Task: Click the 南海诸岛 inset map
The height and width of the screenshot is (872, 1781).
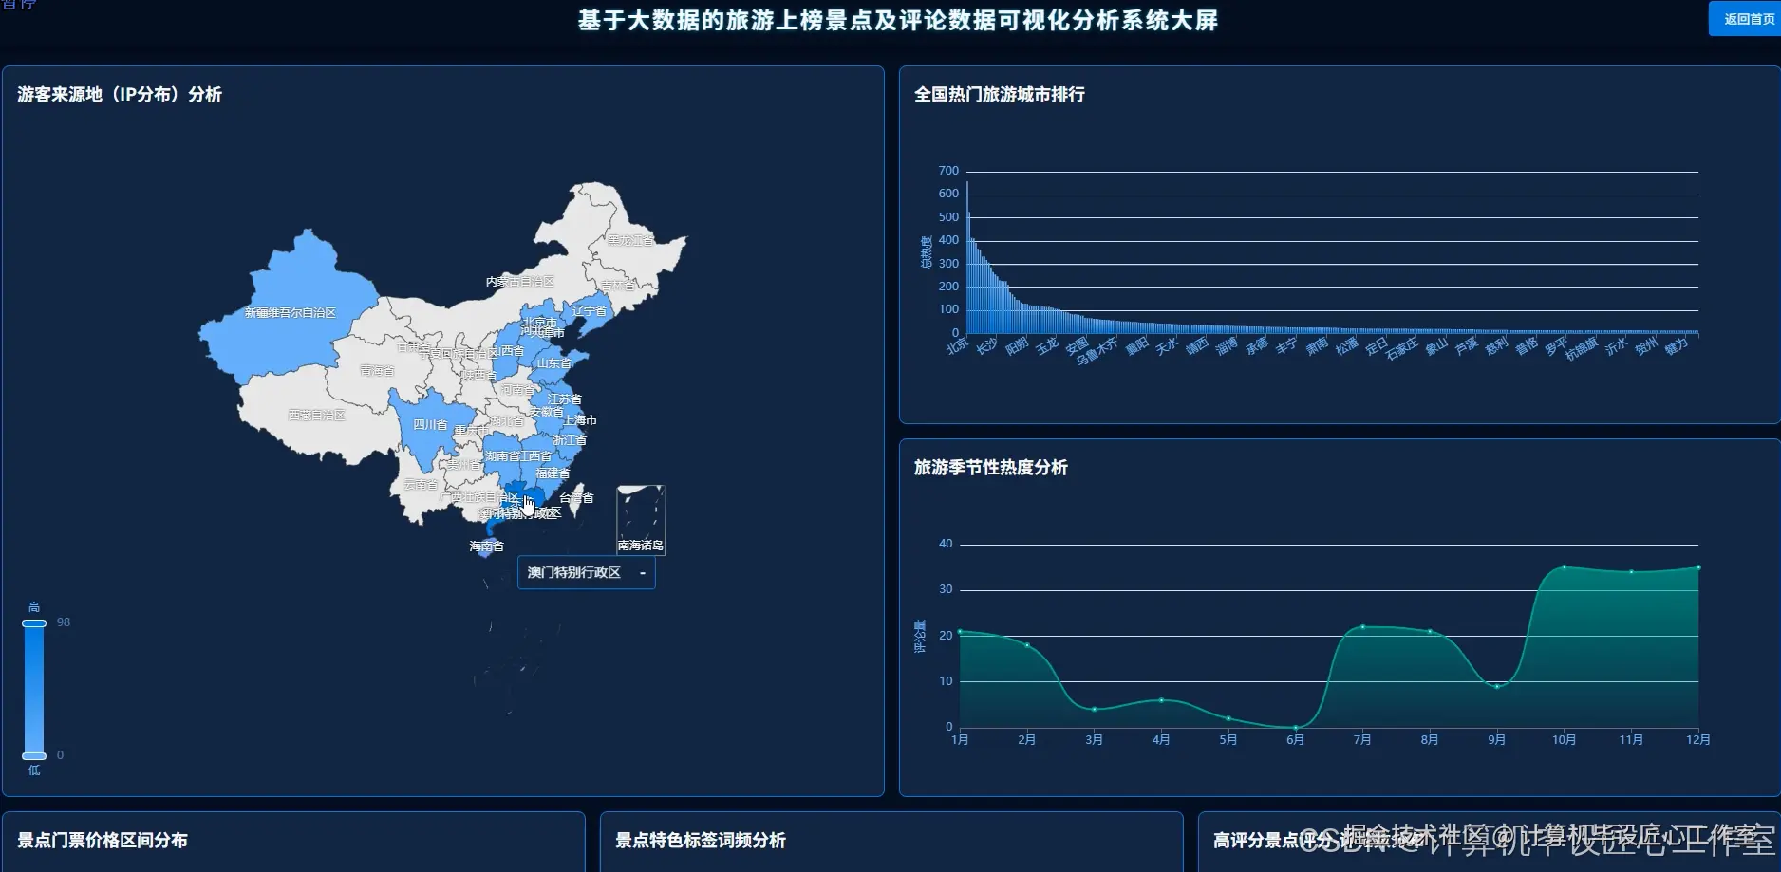Action: 641,520
